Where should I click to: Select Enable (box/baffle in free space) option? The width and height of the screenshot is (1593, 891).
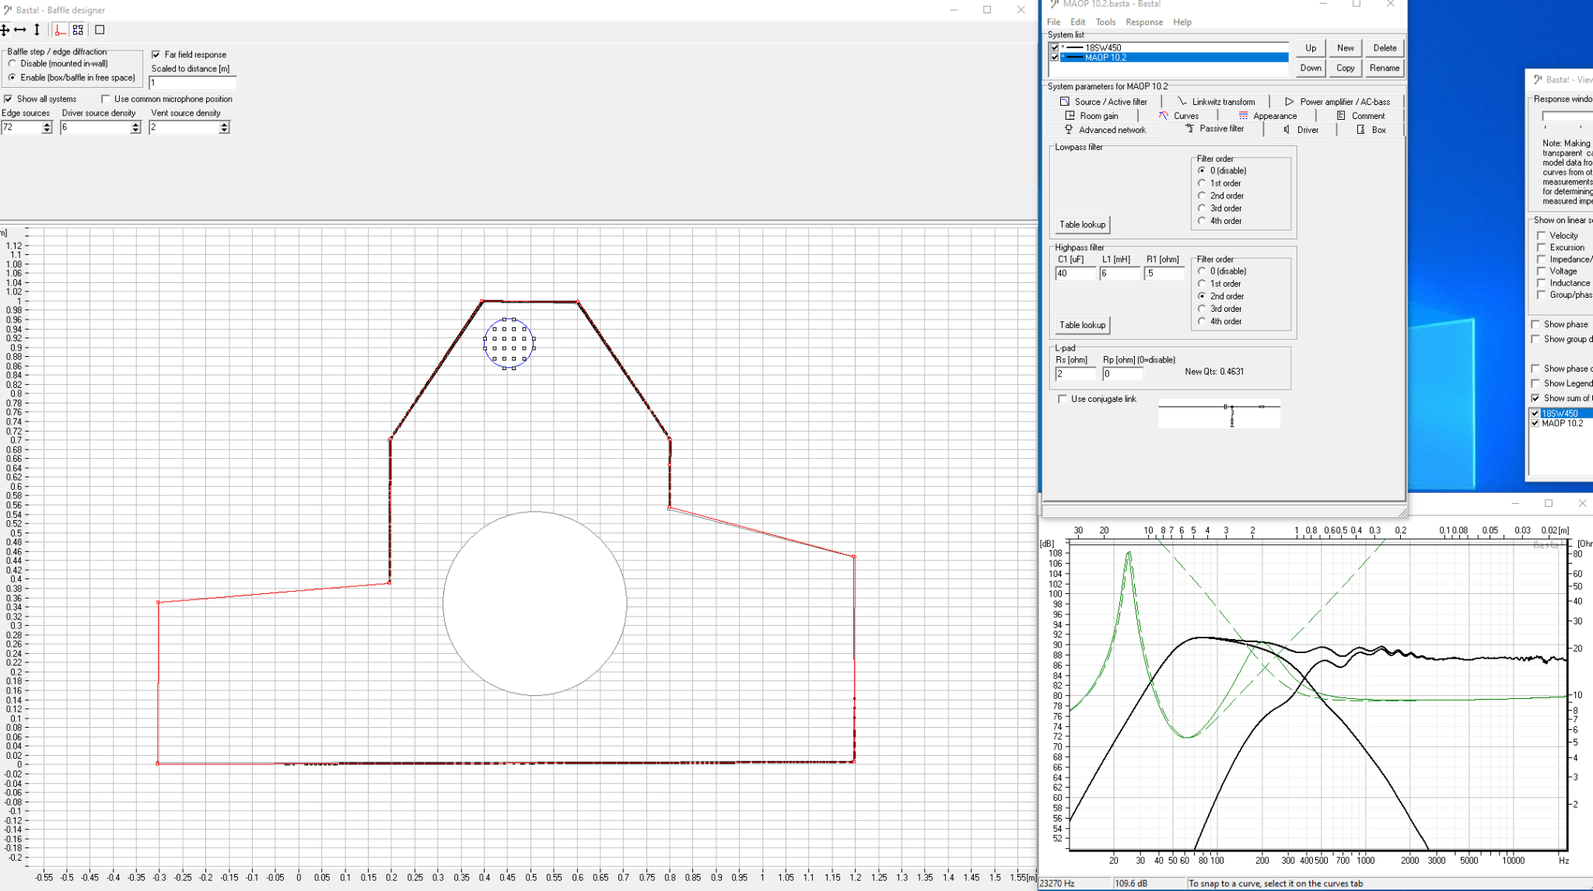[x=12, y=78]
